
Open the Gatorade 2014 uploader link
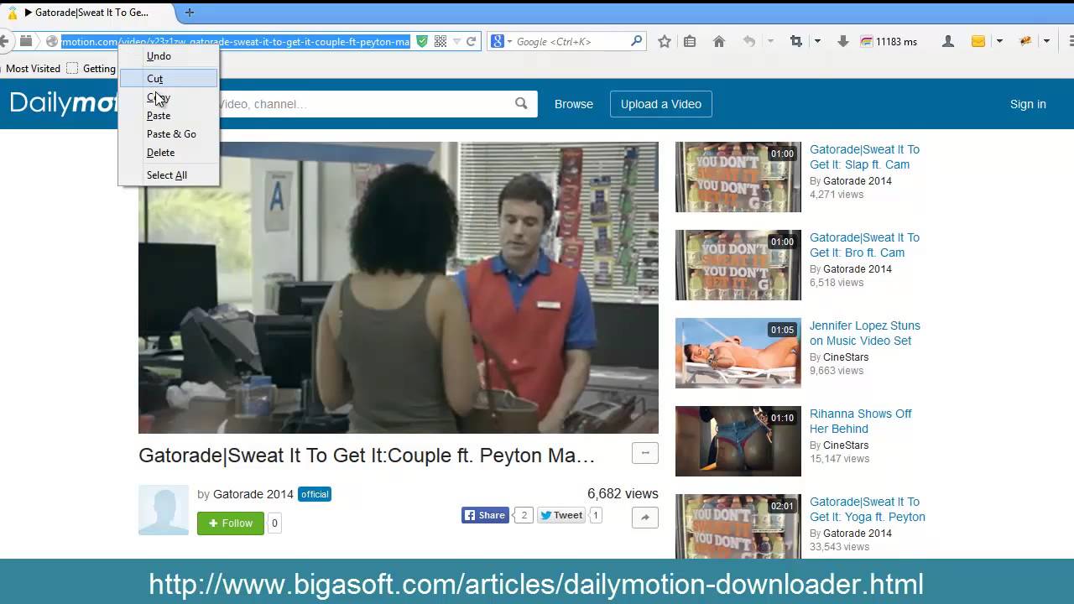pos(253,494)
